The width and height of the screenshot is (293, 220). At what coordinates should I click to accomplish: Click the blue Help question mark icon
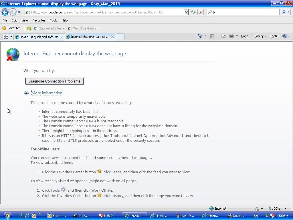coord(285,36)
